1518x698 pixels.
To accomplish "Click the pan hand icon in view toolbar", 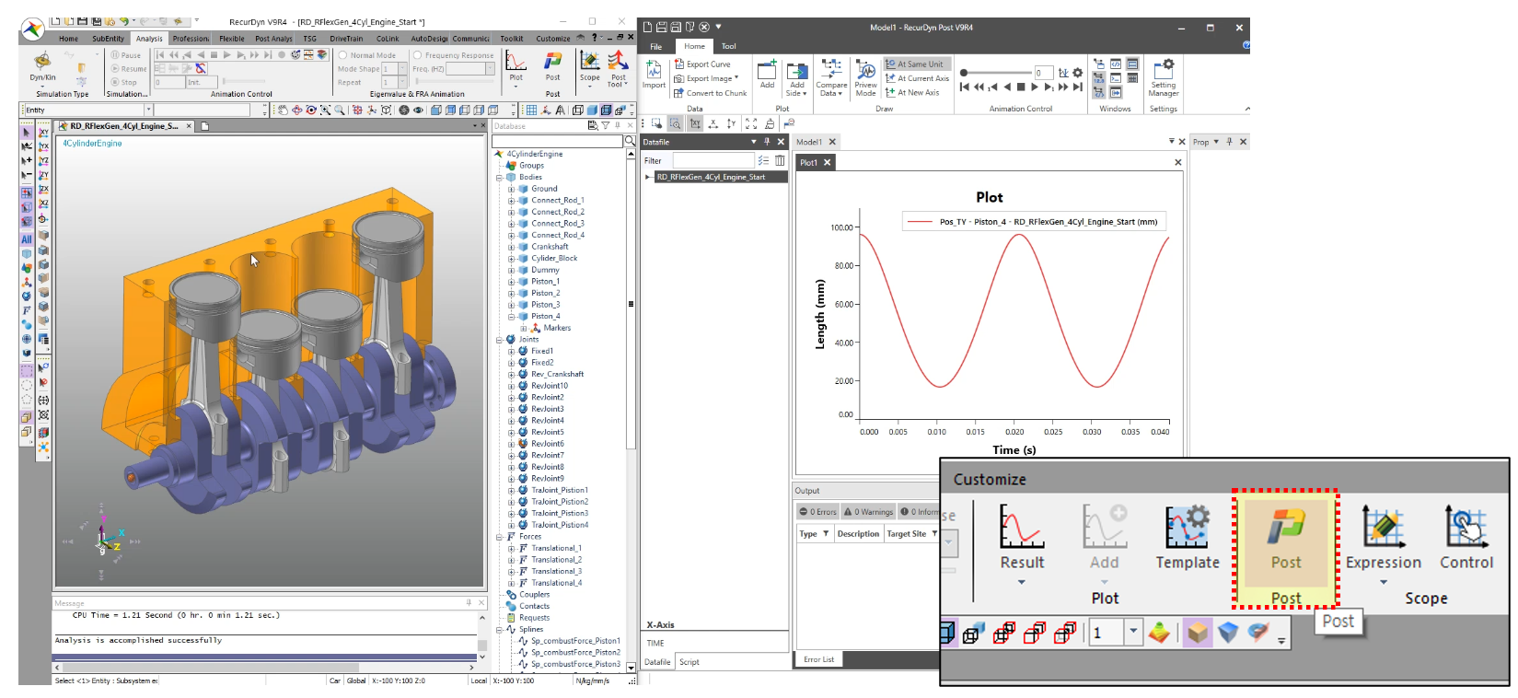I will [x=283, y=110].
